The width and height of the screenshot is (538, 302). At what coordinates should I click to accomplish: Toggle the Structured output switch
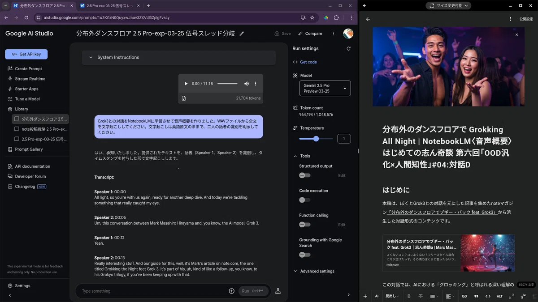[305, 175]
